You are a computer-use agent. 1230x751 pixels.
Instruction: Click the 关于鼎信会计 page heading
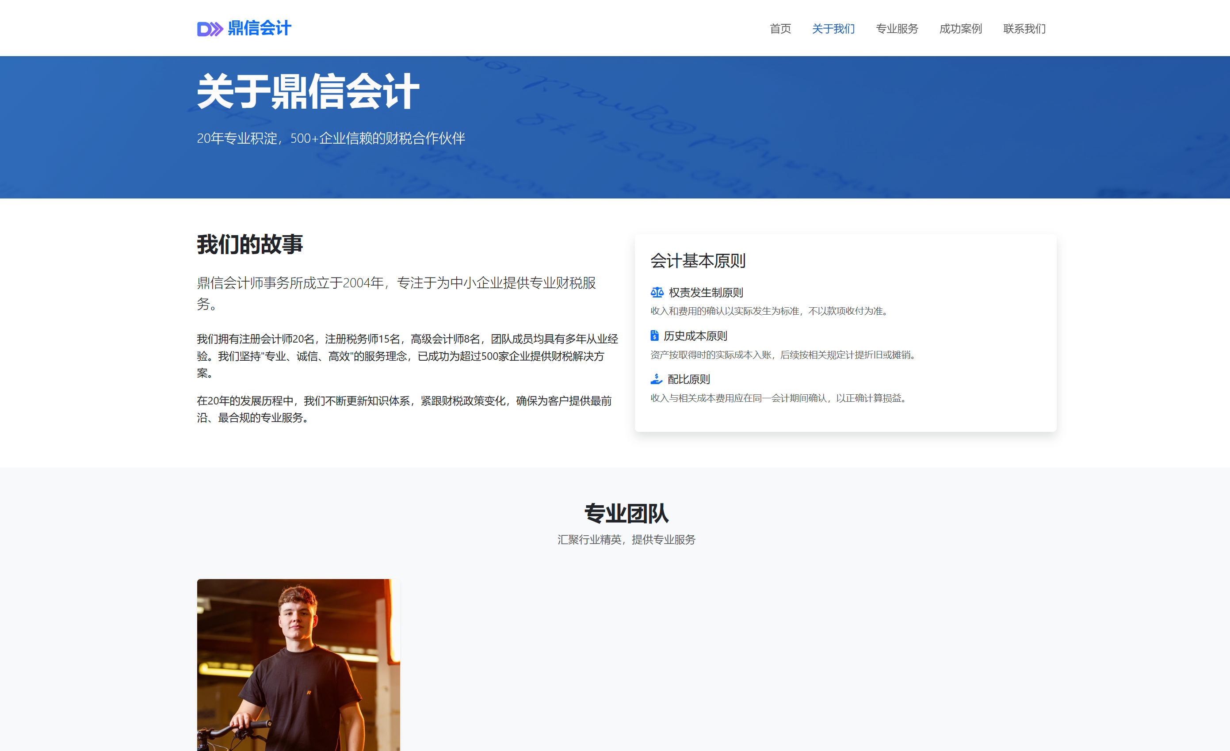(307, 93)
